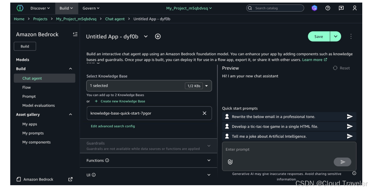
Task: Click the external link icon beside Amazon Bedrock
Action: (70, 179)
